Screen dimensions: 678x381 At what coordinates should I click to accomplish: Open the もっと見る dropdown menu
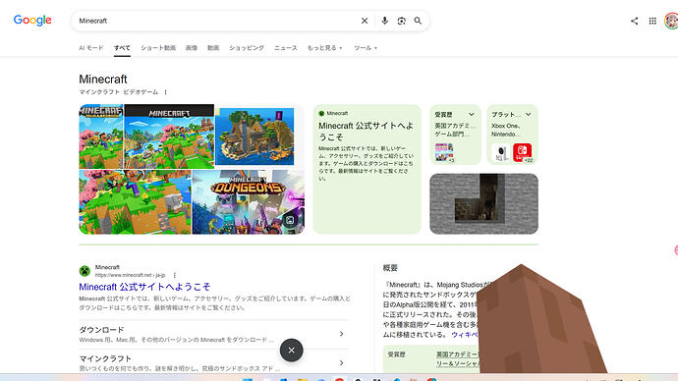click(324, 48)
